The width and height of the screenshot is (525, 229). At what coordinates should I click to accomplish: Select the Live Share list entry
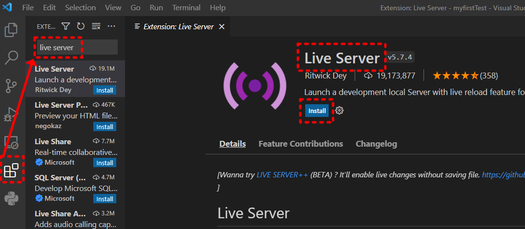click(x=75, y=151)
